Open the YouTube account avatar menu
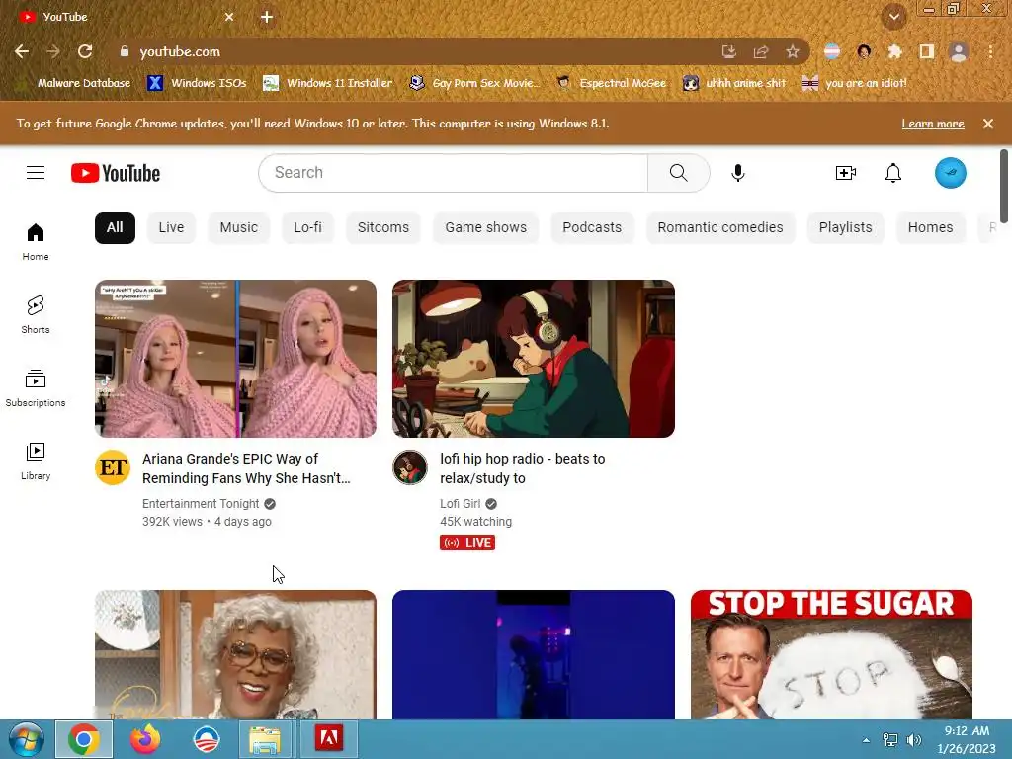This screenshot has width=1012, height=759. click(x=950, y=173)
